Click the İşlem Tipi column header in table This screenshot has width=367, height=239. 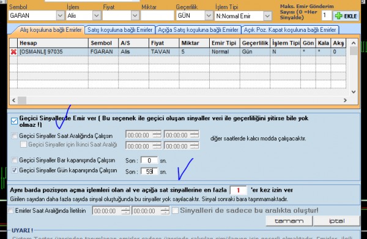(x=286, y=43)
